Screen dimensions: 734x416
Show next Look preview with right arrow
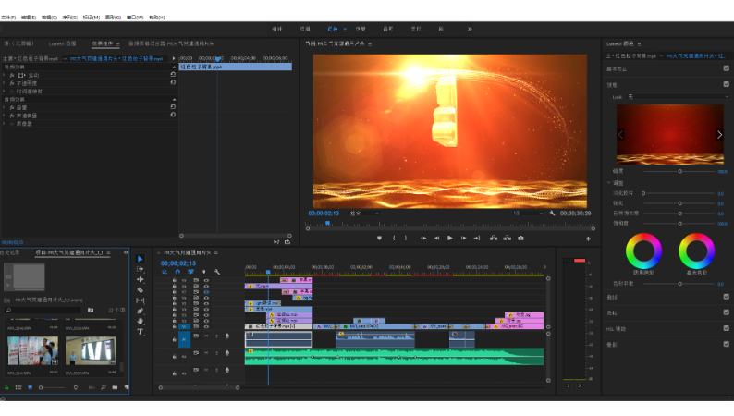(720, 134)
